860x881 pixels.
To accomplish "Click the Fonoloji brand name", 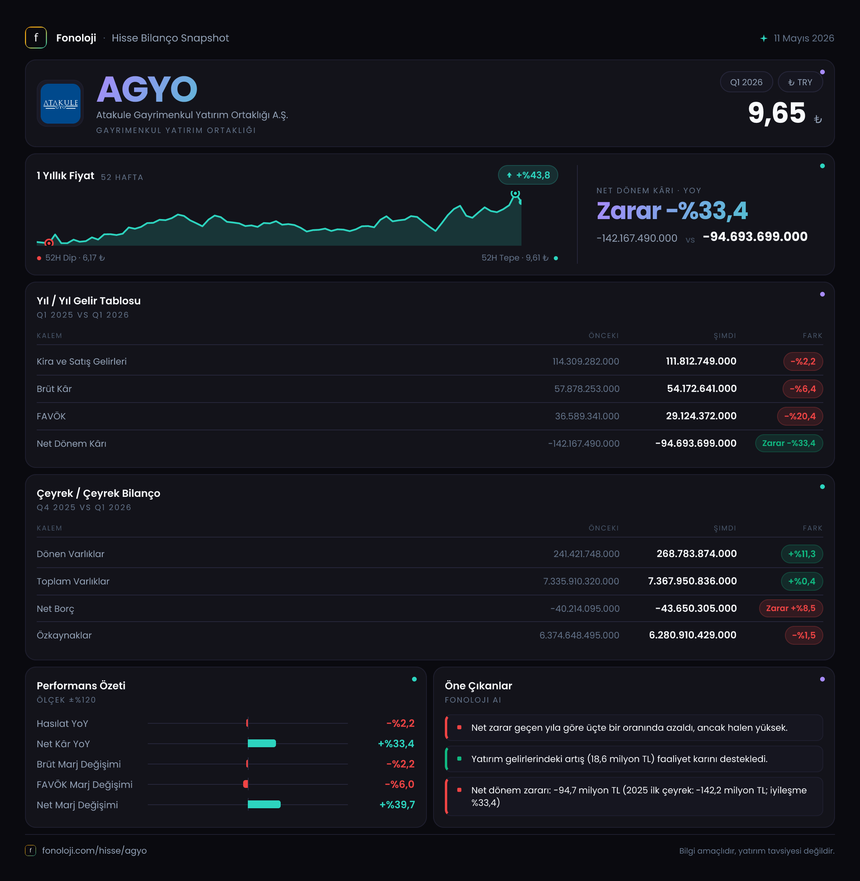I will click(76, 38).
